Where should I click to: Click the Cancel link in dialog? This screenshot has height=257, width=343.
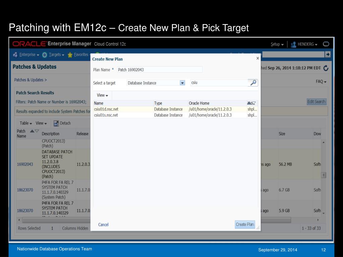pyautogui.click(x=103, y=225)
